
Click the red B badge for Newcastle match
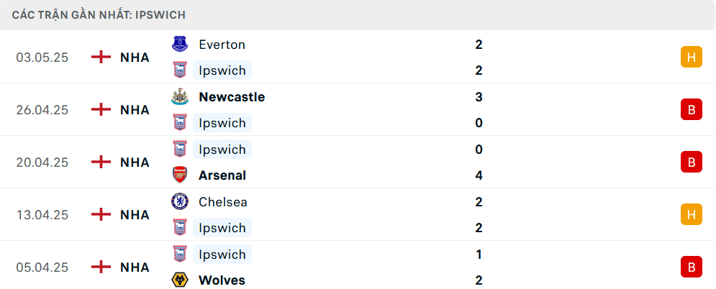[692, 109]
